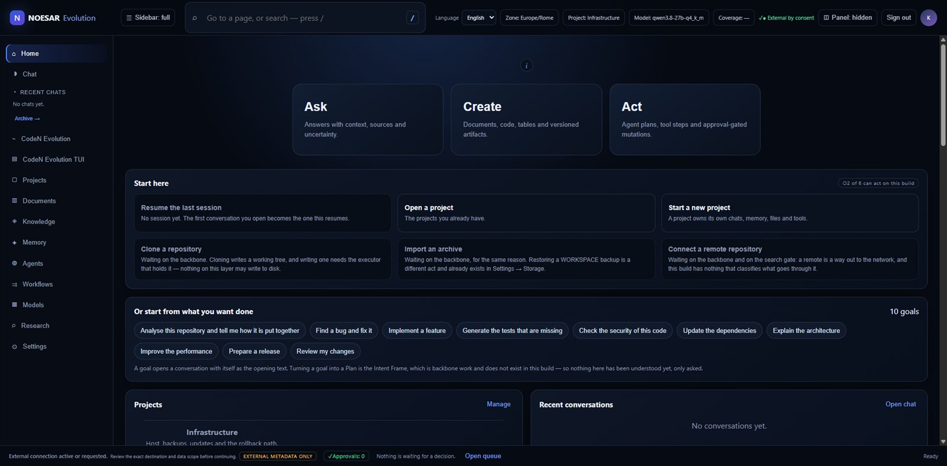Image resolution: width=947 pixels, height=466 pixels.
Task: Click the Settings gear icon in the sidebar
Action: [14, 347]
